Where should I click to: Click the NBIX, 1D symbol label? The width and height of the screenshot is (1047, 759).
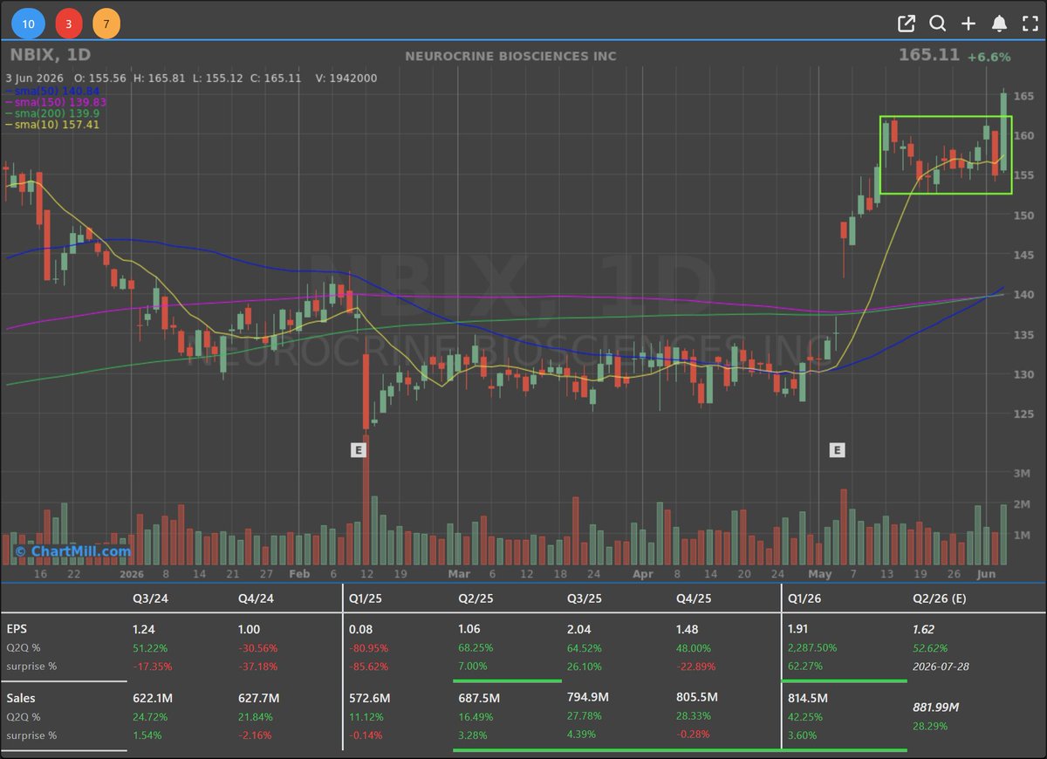coord(50,55)
